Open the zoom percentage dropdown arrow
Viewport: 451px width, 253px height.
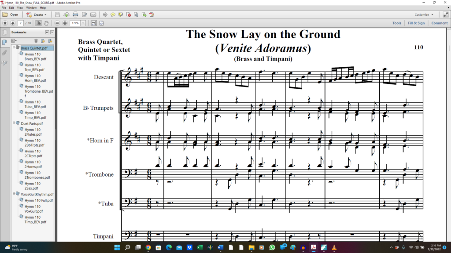pyautogui.click(x=83, y=23)
